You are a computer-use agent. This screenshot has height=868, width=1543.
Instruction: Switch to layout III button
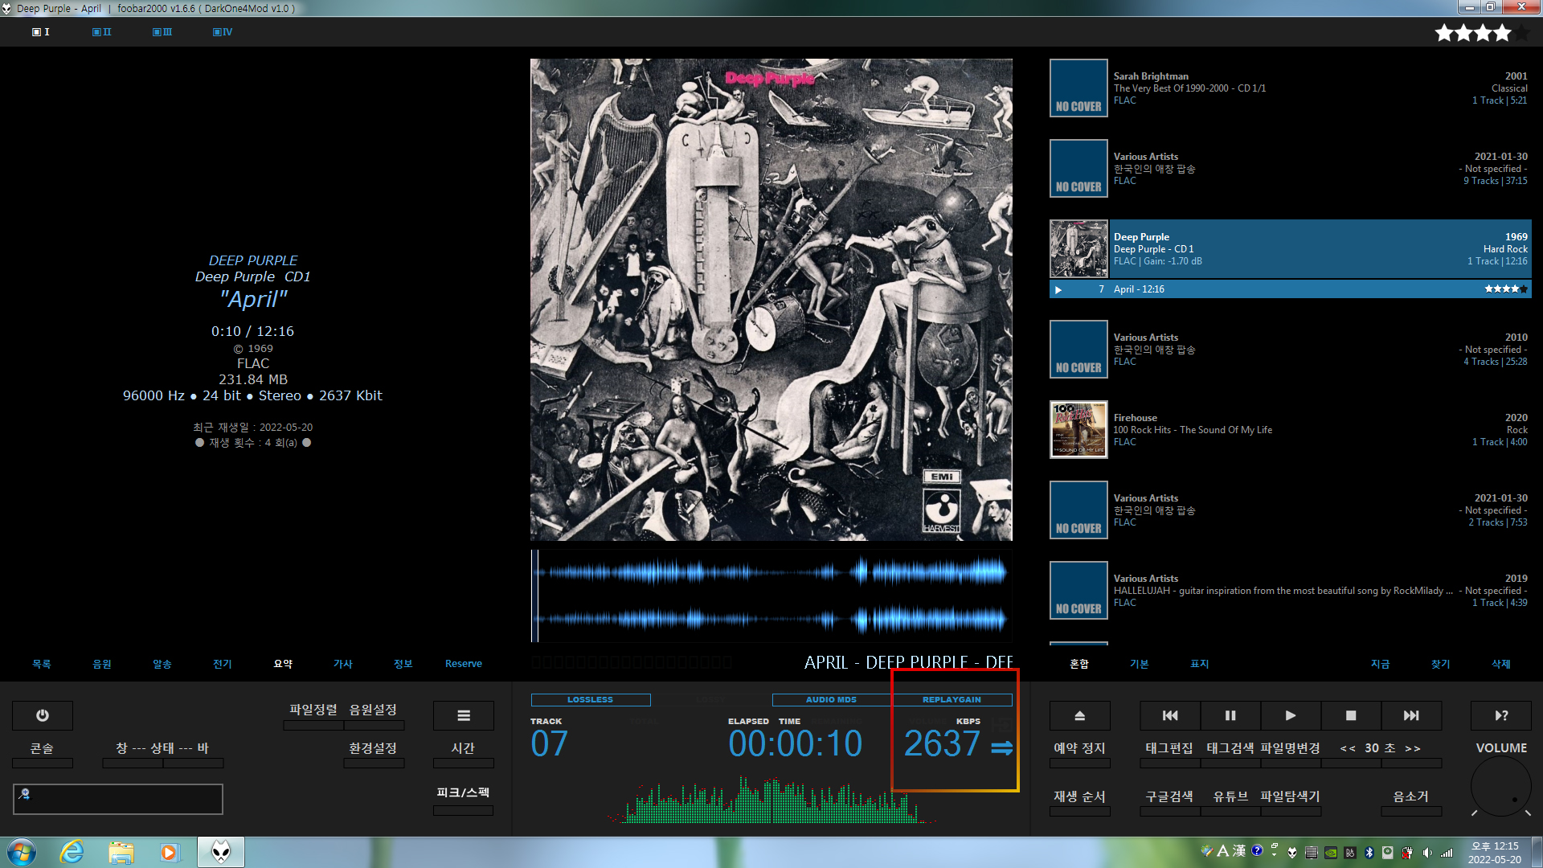162,32
